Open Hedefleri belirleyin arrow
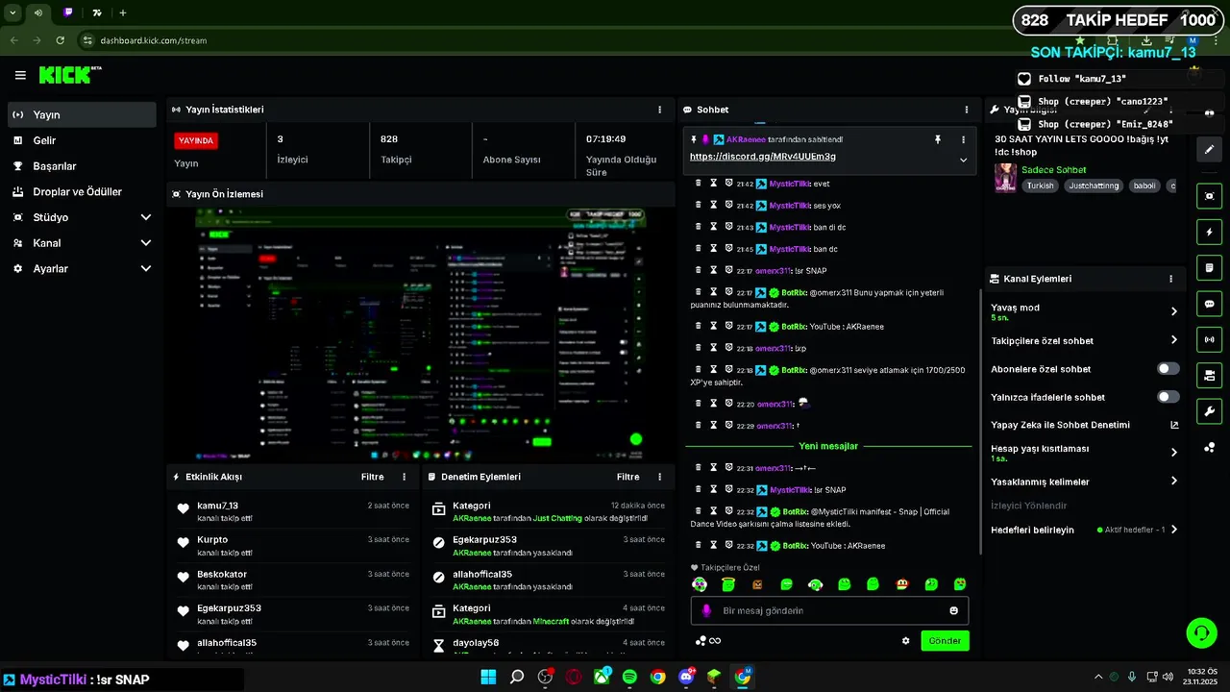The height and width of the screenshot is (692, 1230). (x=1173, y=530)
